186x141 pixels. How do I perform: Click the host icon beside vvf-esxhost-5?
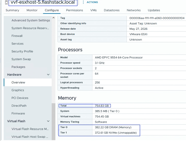point(6,2)
